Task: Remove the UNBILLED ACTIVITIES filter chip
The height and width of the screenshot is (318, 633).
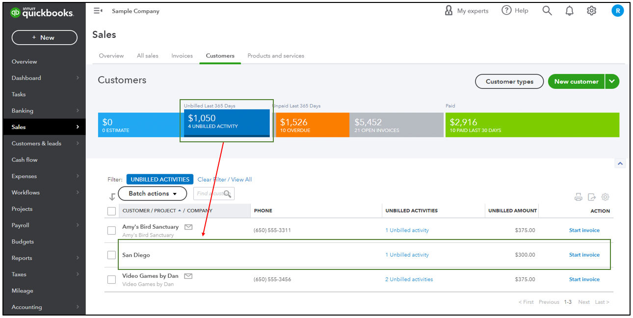Action: pos(160,180)
